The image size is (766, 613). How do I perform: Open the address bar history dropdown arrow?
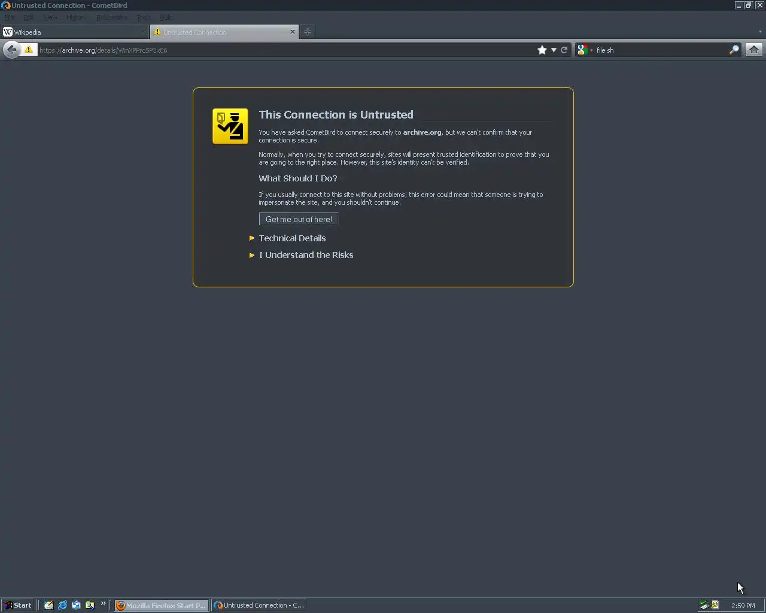(x=554, y=50)
